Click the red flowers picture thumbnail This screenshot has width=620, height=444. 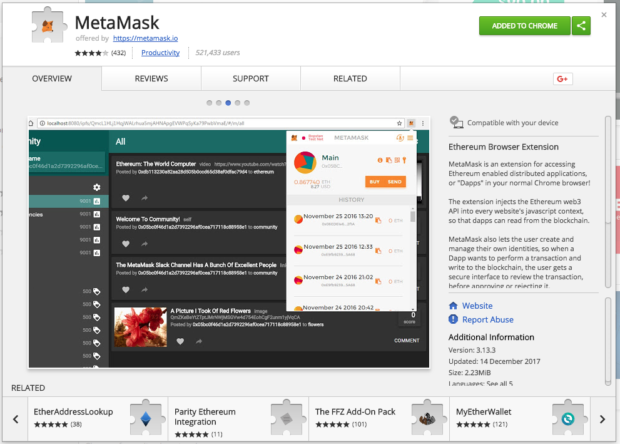pyautogui.click(x=140, y=328)
